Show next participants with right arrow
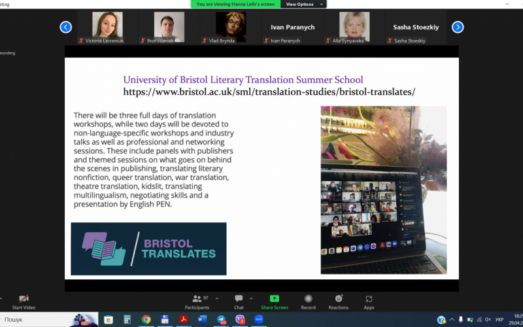Screen dimensions: 523x327 click(458, 27)
